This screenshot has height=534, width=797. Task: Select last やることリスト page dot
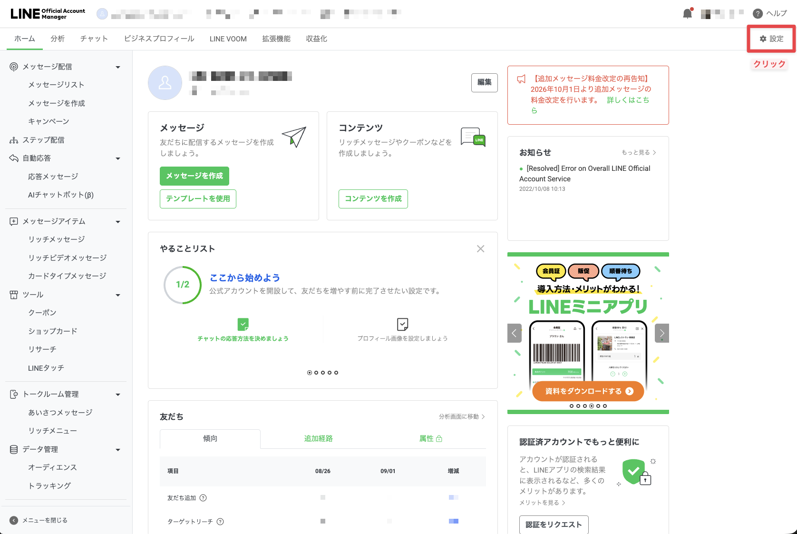336,373
